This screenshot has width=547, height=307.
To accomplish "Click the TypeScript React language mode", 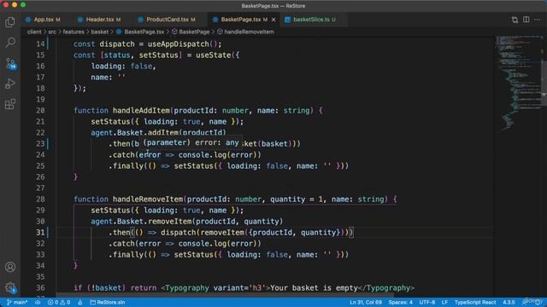I will coord(475,302).
